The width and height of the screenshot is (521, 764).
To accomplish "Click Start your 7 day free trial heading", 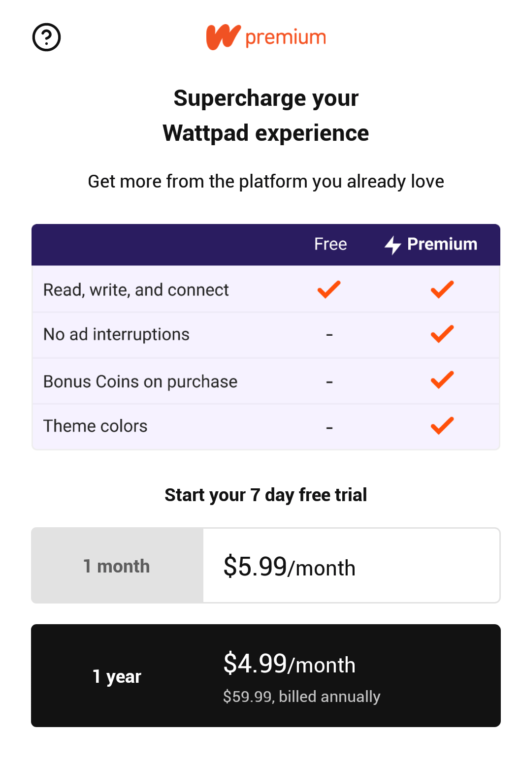I will point(266,495).
